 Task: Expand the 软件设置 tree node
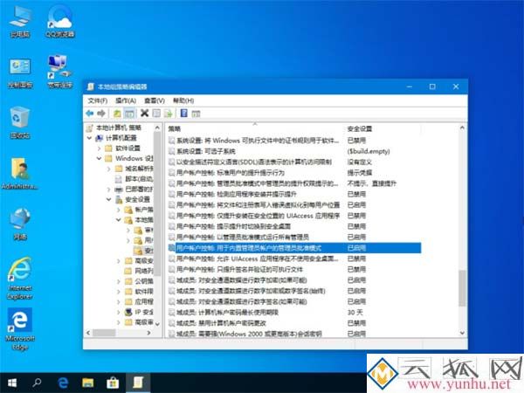click(x=99, y=148)
